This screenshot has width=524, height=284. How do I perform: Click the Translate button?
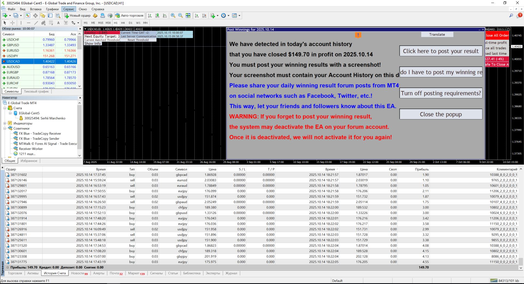(x=437, y=34)
